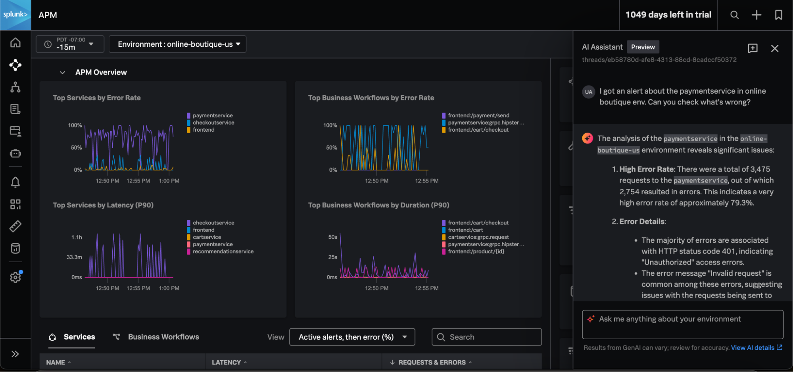This screenshot has width=793, height=372.
Task: Click the Ask me anything input
Action: (x=682, y=324)
